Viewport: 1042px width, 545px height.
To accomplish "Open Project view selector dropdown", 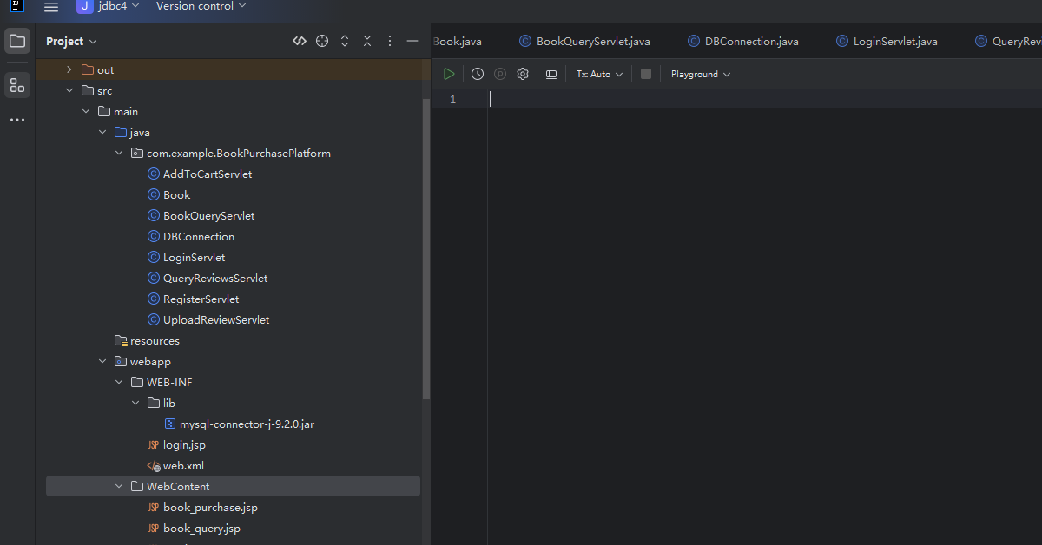I will (x=71, y=41).
